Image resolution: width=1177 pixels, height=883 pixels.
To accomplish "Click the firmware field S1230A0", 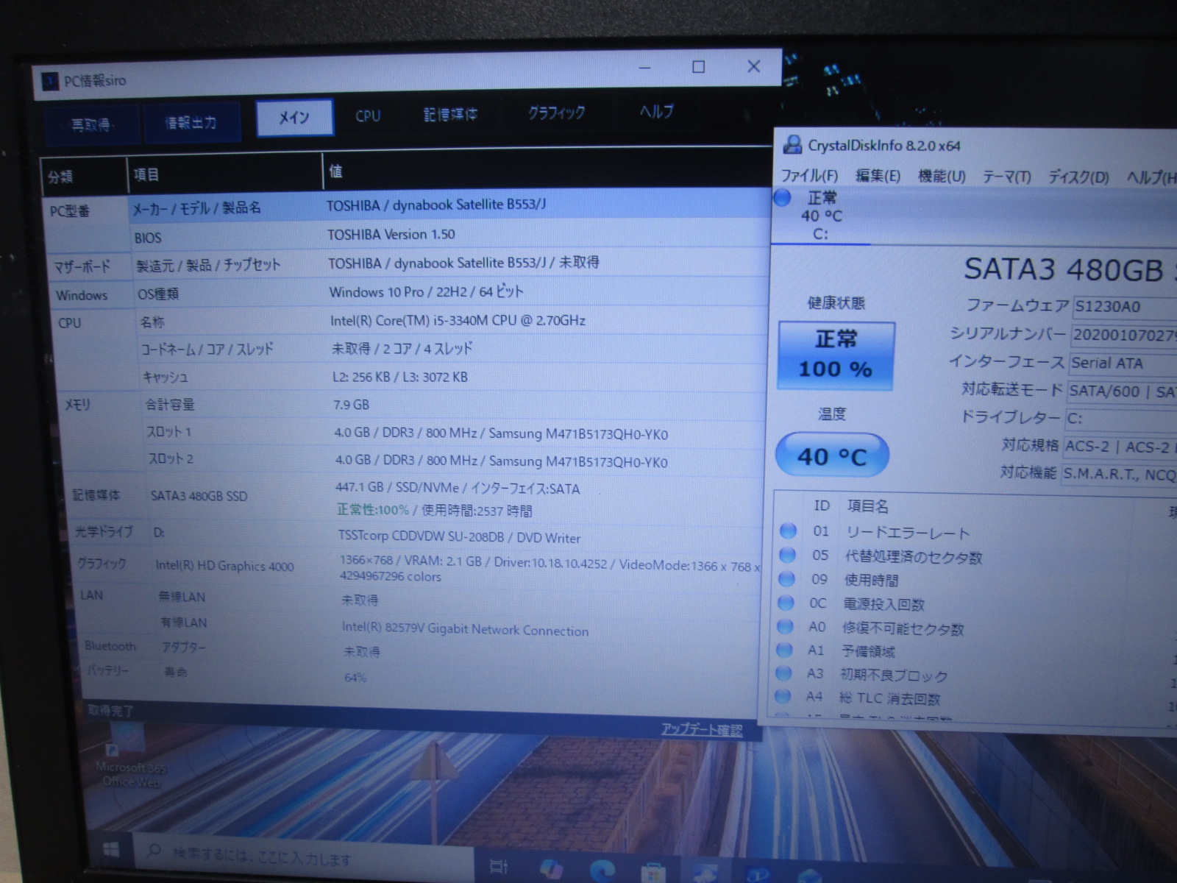I will (1124, 306).
